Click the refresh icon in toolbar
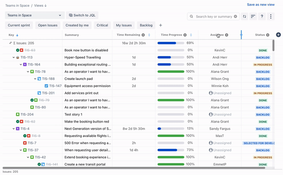This screenshot has width=283, height=175. (x=244, y=16)
